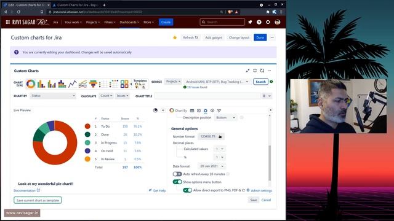Select the stacked bar chart type
Viewport: 394px width, 221px height.
point(62,84)
